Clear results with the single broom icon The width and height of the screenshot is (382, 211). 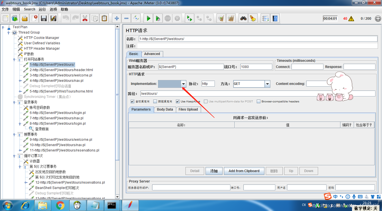point(221,19)
